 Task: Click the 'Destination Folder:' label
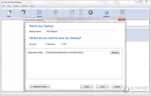[x=36, y=52]
